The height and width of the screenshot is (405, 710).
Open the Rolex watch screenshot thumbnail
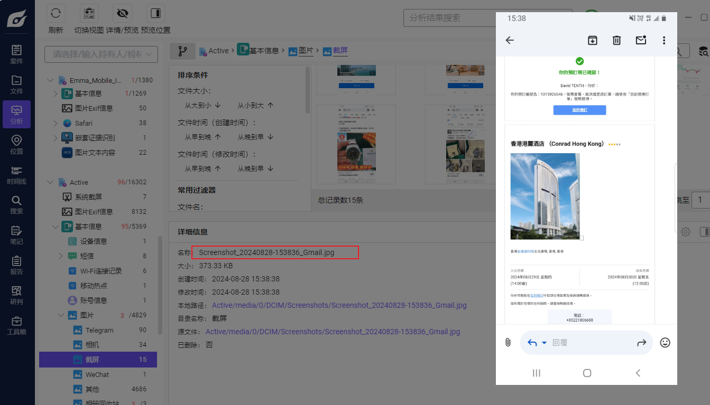point(356,144)
